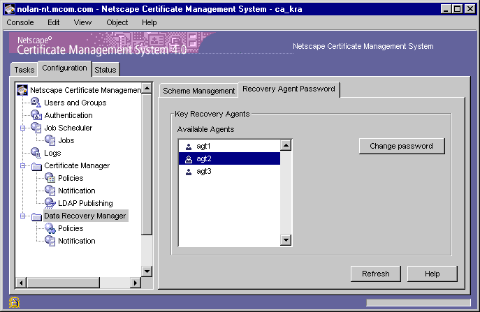Click the Policies icon under Certificate Manager
Viewport: 480px width, 312px height.
coord(50,178)
